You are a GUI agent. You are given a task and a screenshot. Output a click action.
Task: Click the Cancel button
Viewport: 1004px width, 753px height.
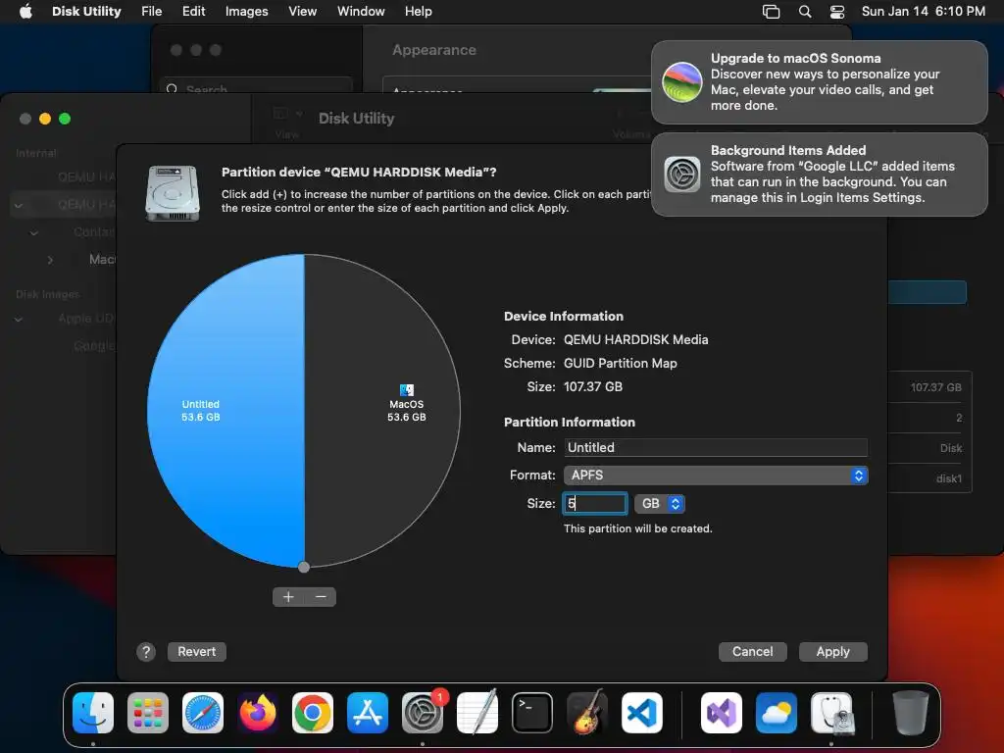point(752,652)
